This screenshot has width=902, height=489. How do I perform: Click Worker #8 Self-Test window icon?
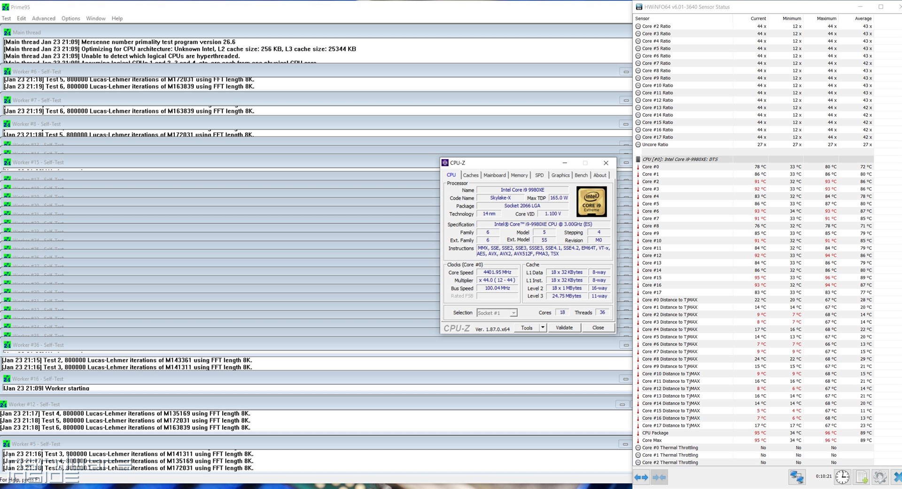[7, 124]
